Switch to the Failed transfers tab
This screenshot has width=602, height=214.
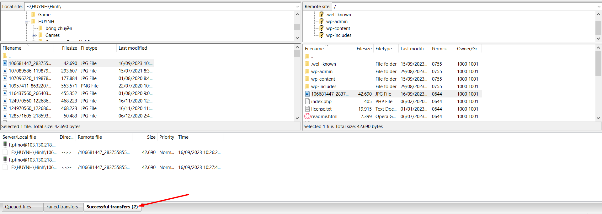pyautogui.click(x=62, y=207)
